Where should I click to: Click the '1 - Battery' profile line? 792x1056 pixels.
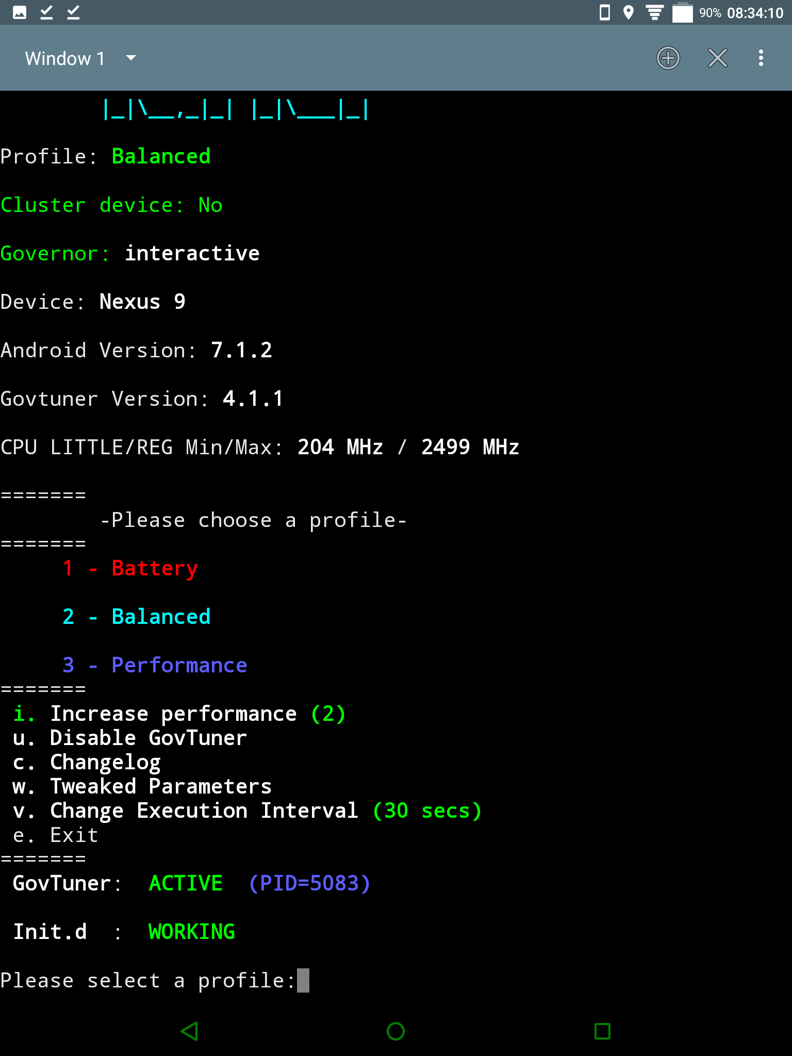point(130,568)
